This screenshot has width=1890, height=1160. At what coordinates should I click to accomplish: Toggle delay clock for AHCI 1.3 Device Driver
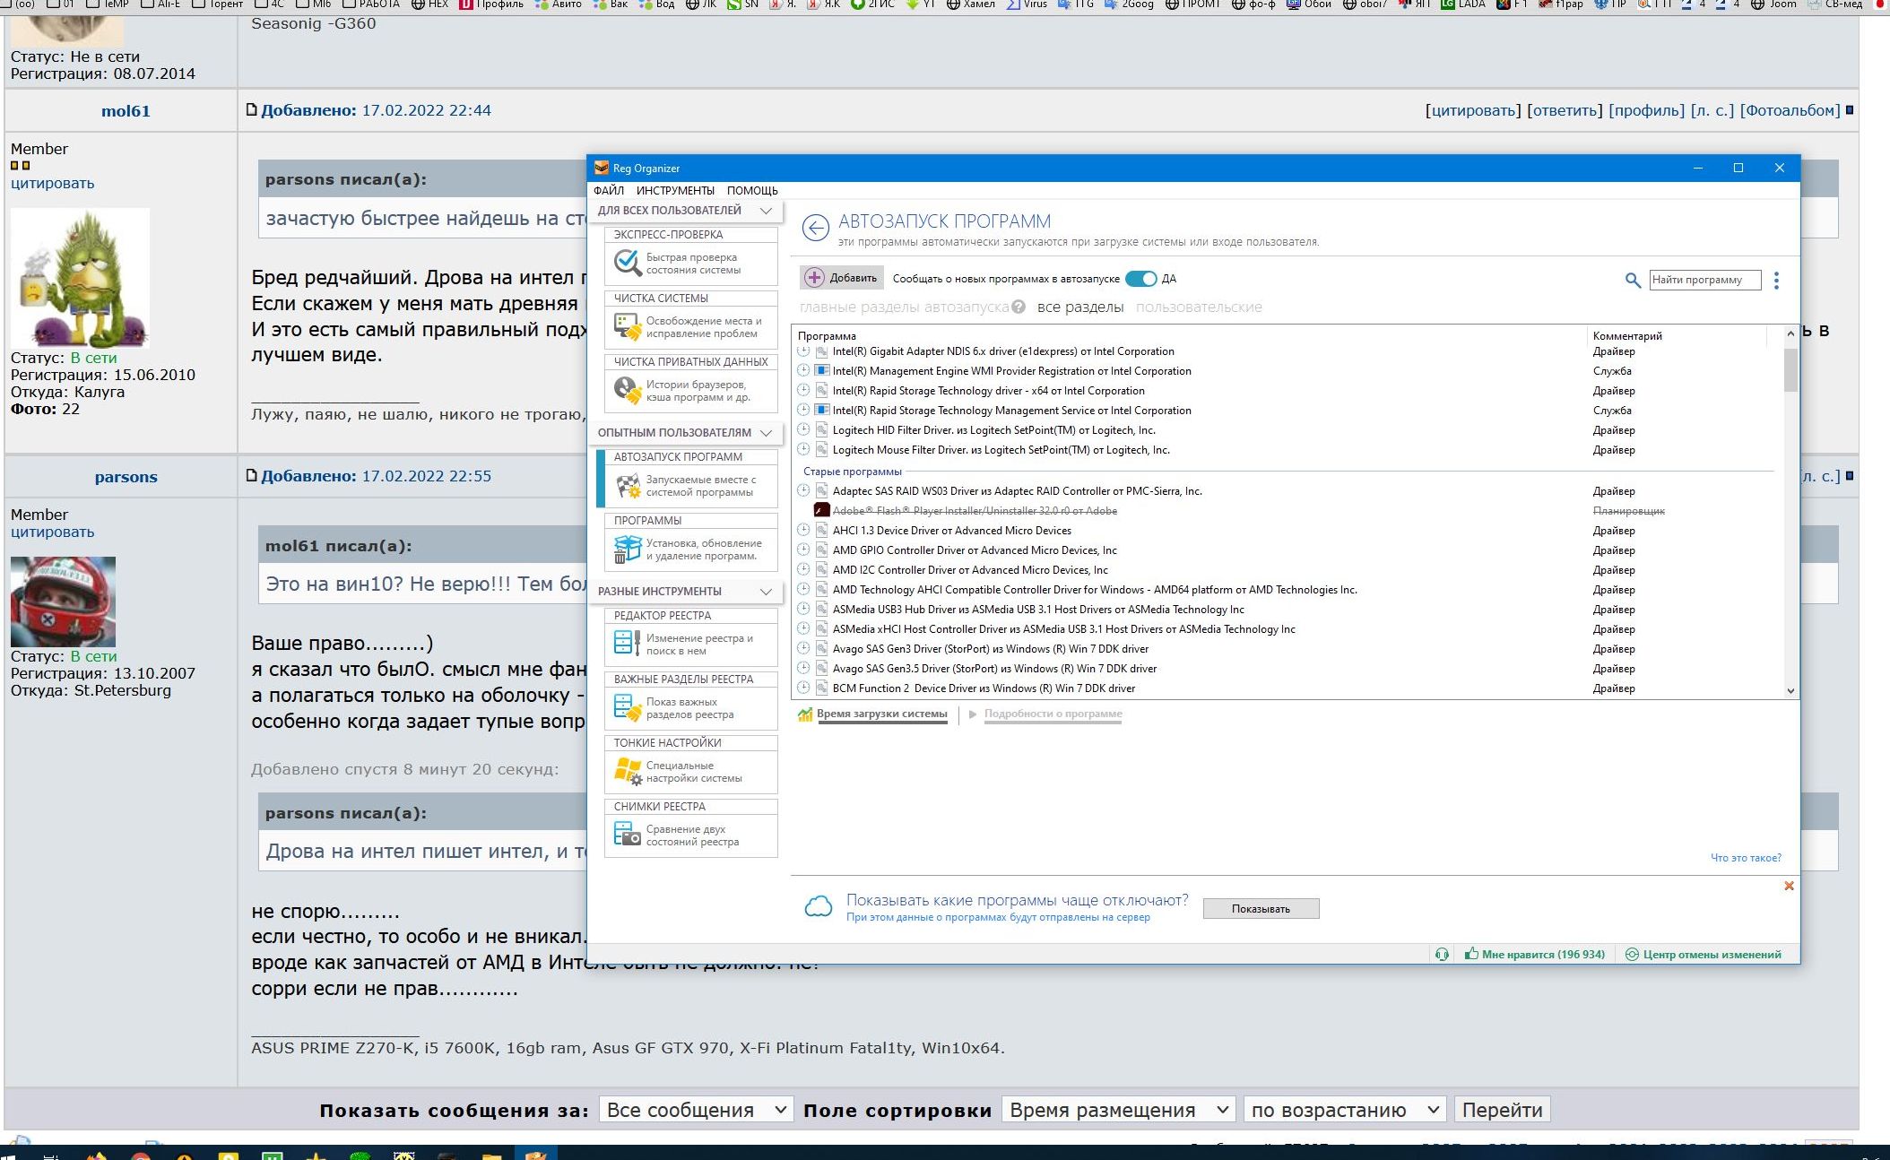pyautogui.click(x=803, y=531)
